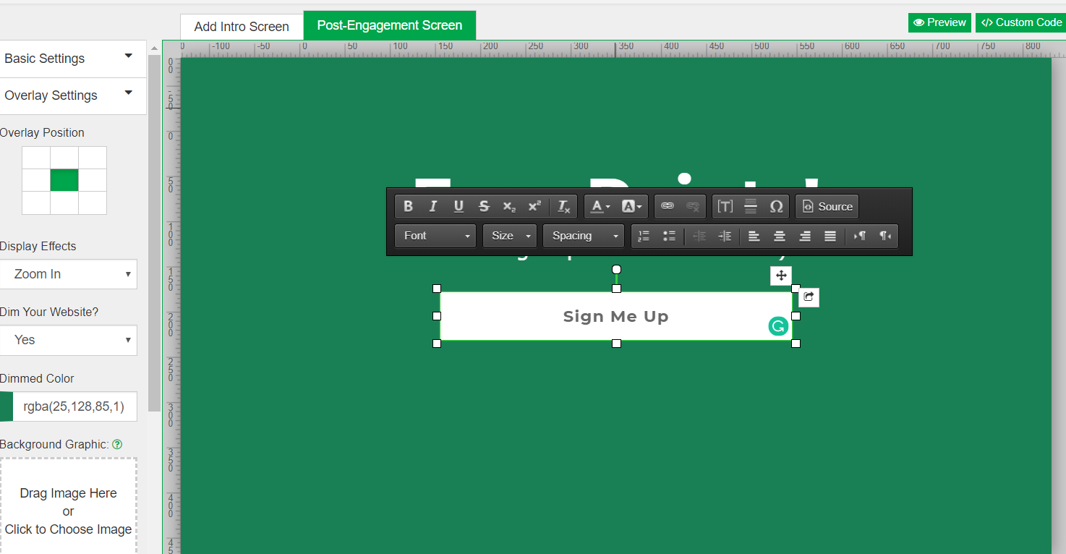
Task: Open the Custom Code editor
Action: (x=1021, y=22)
